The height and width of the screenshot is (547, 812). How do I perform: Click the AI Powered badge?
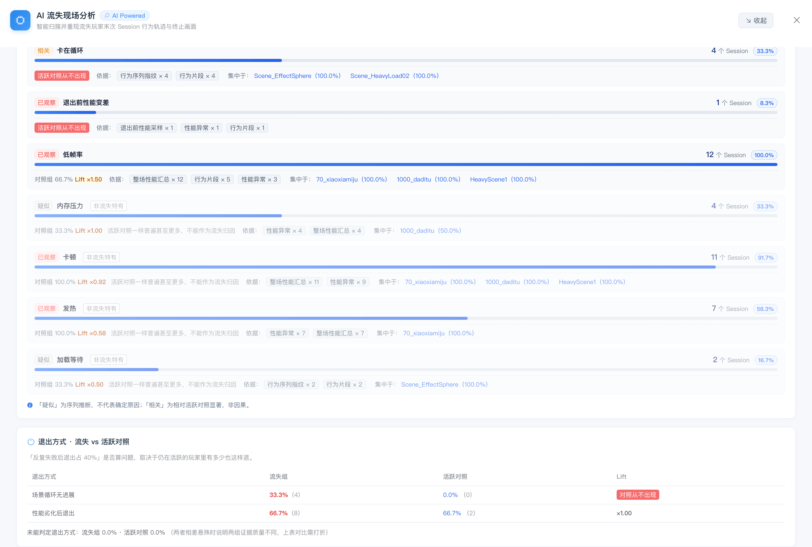pyautogui.click(x=125, y=16)
